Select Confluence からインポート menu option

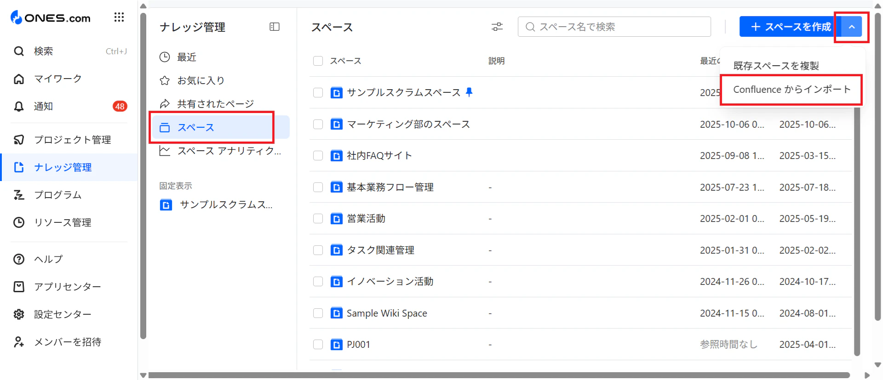(791, 89)
